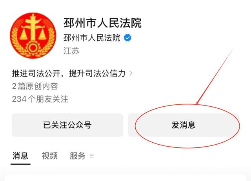This screenshot has height=181, width=251.
Task: Tap the gear symbol at emblem bottom
Action: coord(33,48)
